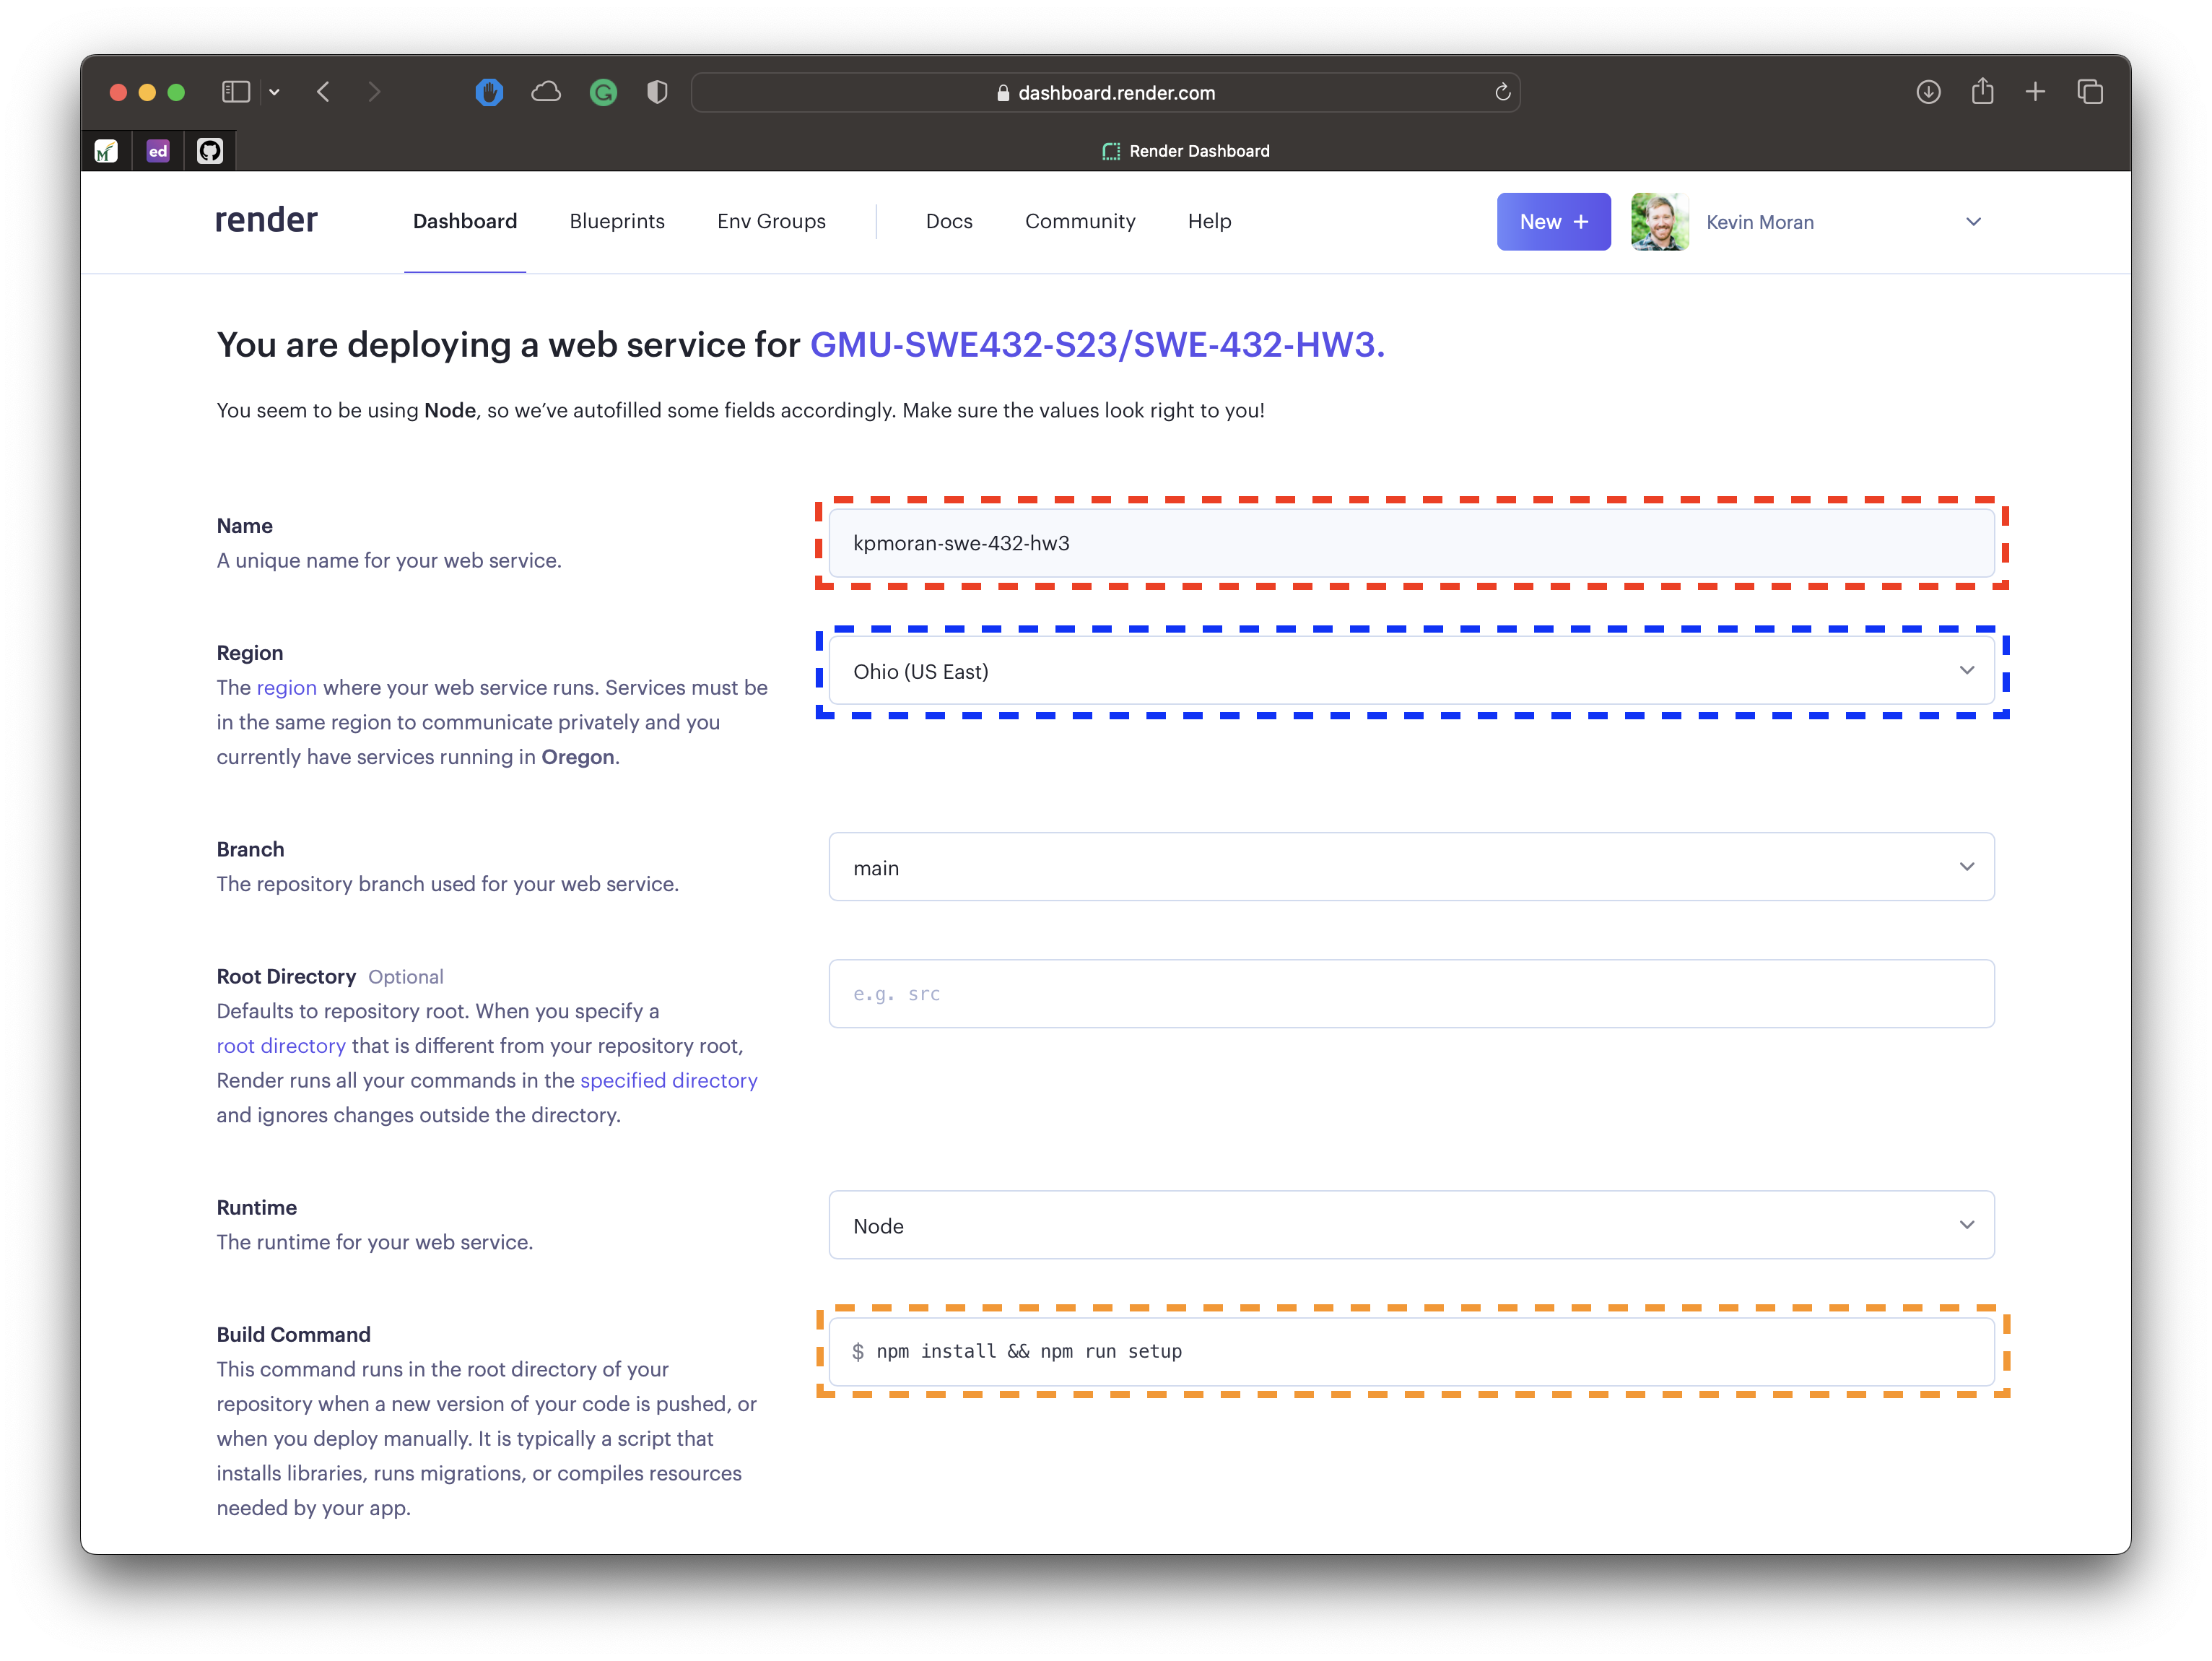This screenshot has height=1661, width=2212.
Task: Click the Build Command input field
Action: pos(1411,1352)
